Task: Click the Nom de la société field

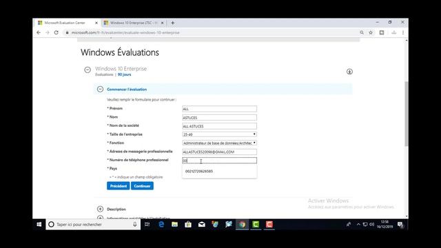Action: click(x=219, y=126)
